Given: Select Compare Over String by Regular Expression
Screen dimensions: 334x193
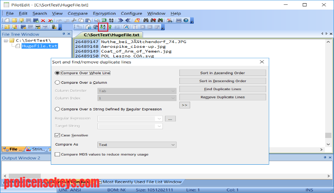Looking at the screenshot, I should click(x=57, y=109).
